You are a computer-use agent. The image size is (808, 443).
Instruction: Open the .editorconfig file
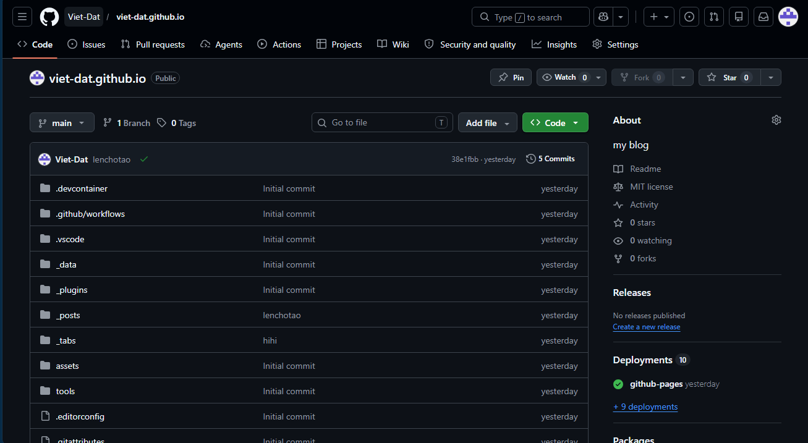pos(80,416)
